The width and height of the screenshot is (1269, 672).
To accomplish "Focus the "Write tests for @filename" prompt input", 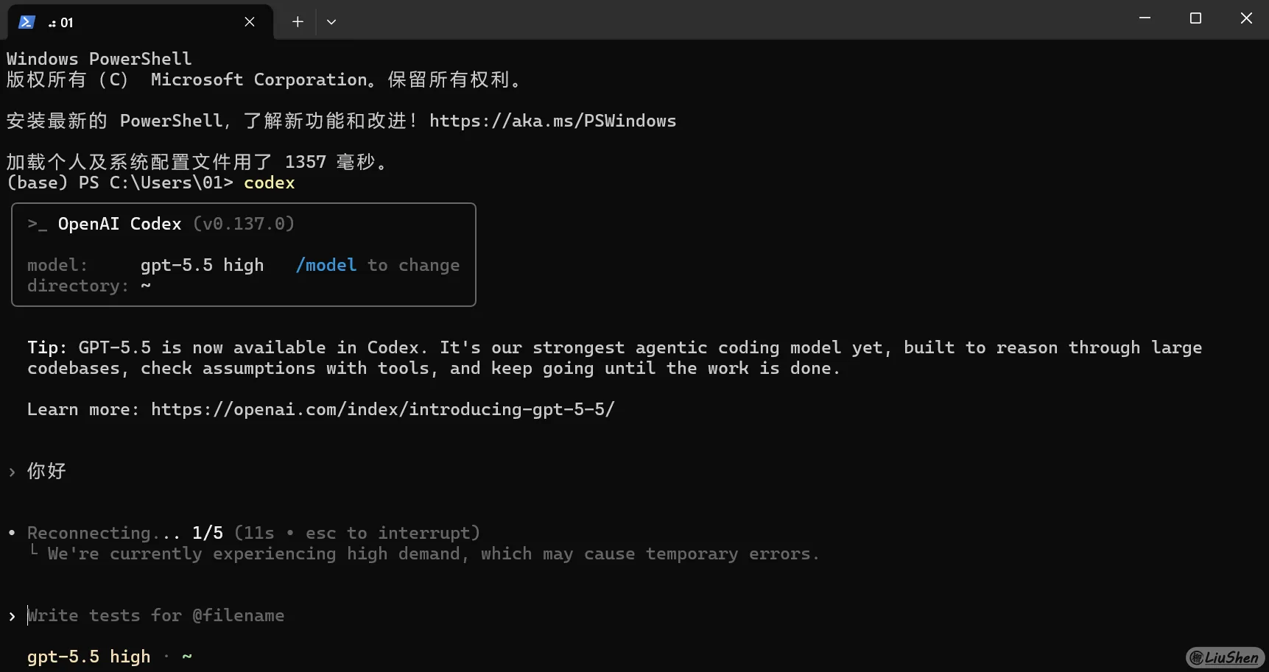I will pyautogui.click(x=156, y=615).
